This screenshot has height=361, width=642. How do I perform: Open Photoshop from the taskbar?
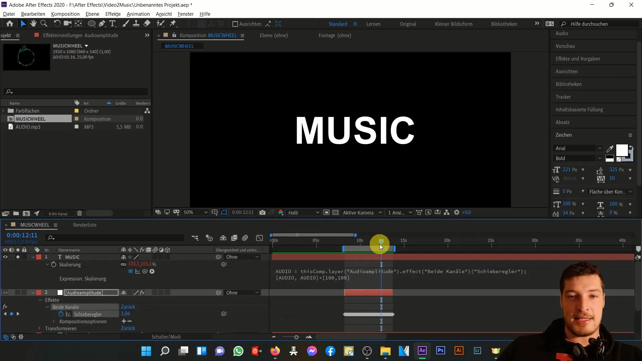[x=440, y=351]
